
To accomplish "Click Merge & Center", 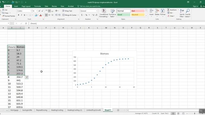I will (x=70, y=15).
